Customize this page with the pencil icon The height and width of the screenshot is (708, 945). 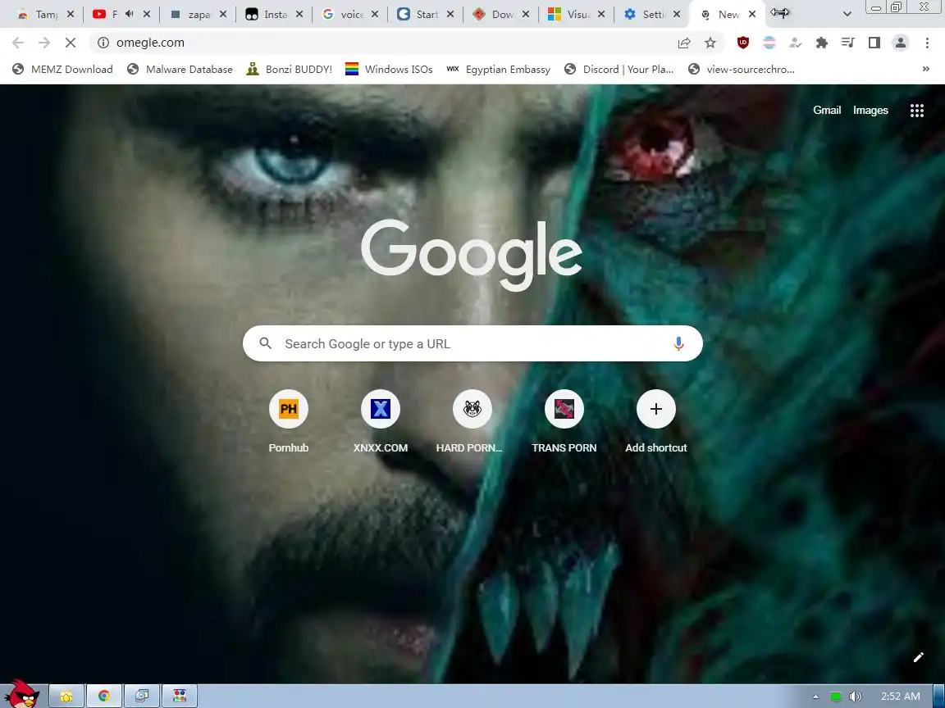point(918,657)
